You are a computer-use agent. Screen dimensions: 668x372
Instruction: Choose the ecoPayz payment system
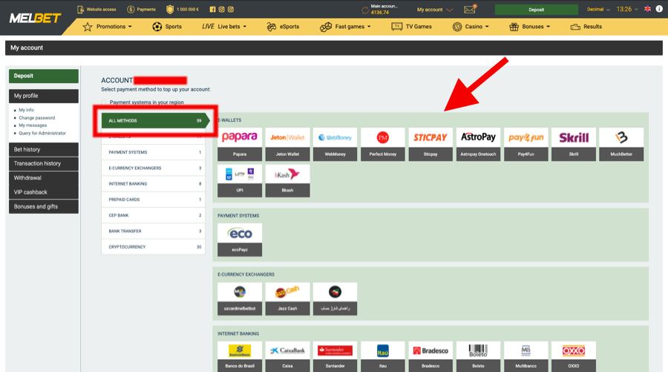pyautogui.click(x=240, y=234)
